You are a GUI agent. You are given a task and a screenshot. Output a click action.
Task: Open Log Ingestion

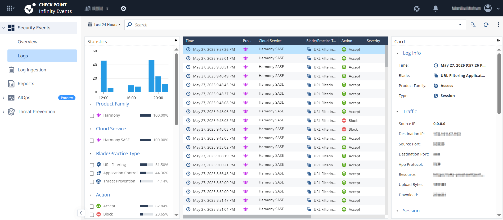pos(32,70)
